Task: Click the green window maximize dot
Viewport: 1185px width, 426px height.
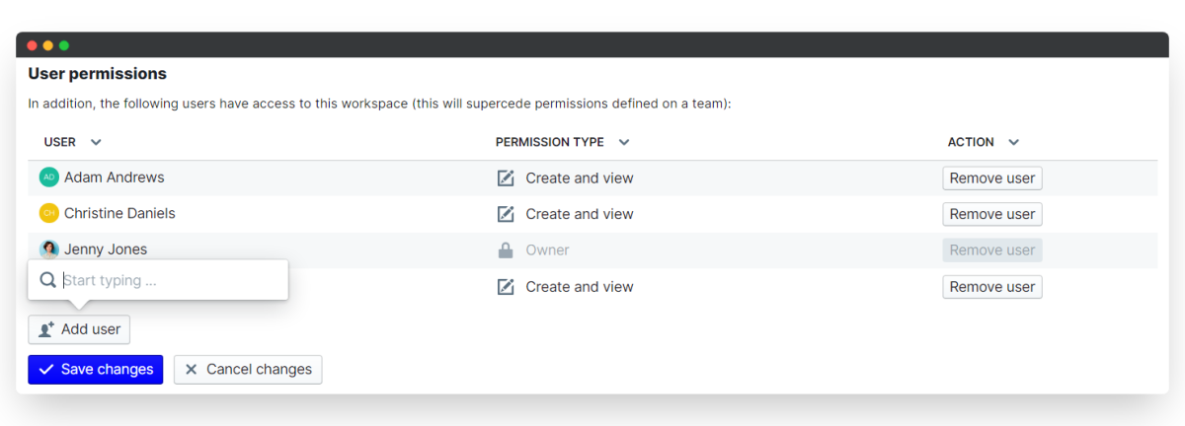Action: pos(64,45)
